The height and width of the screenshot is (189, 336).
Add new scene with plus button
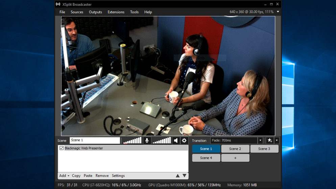[x=235, y=158]
